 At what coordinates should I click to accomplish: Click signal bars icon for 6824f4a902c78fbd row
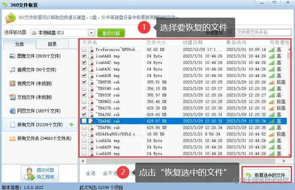point(271,134)
